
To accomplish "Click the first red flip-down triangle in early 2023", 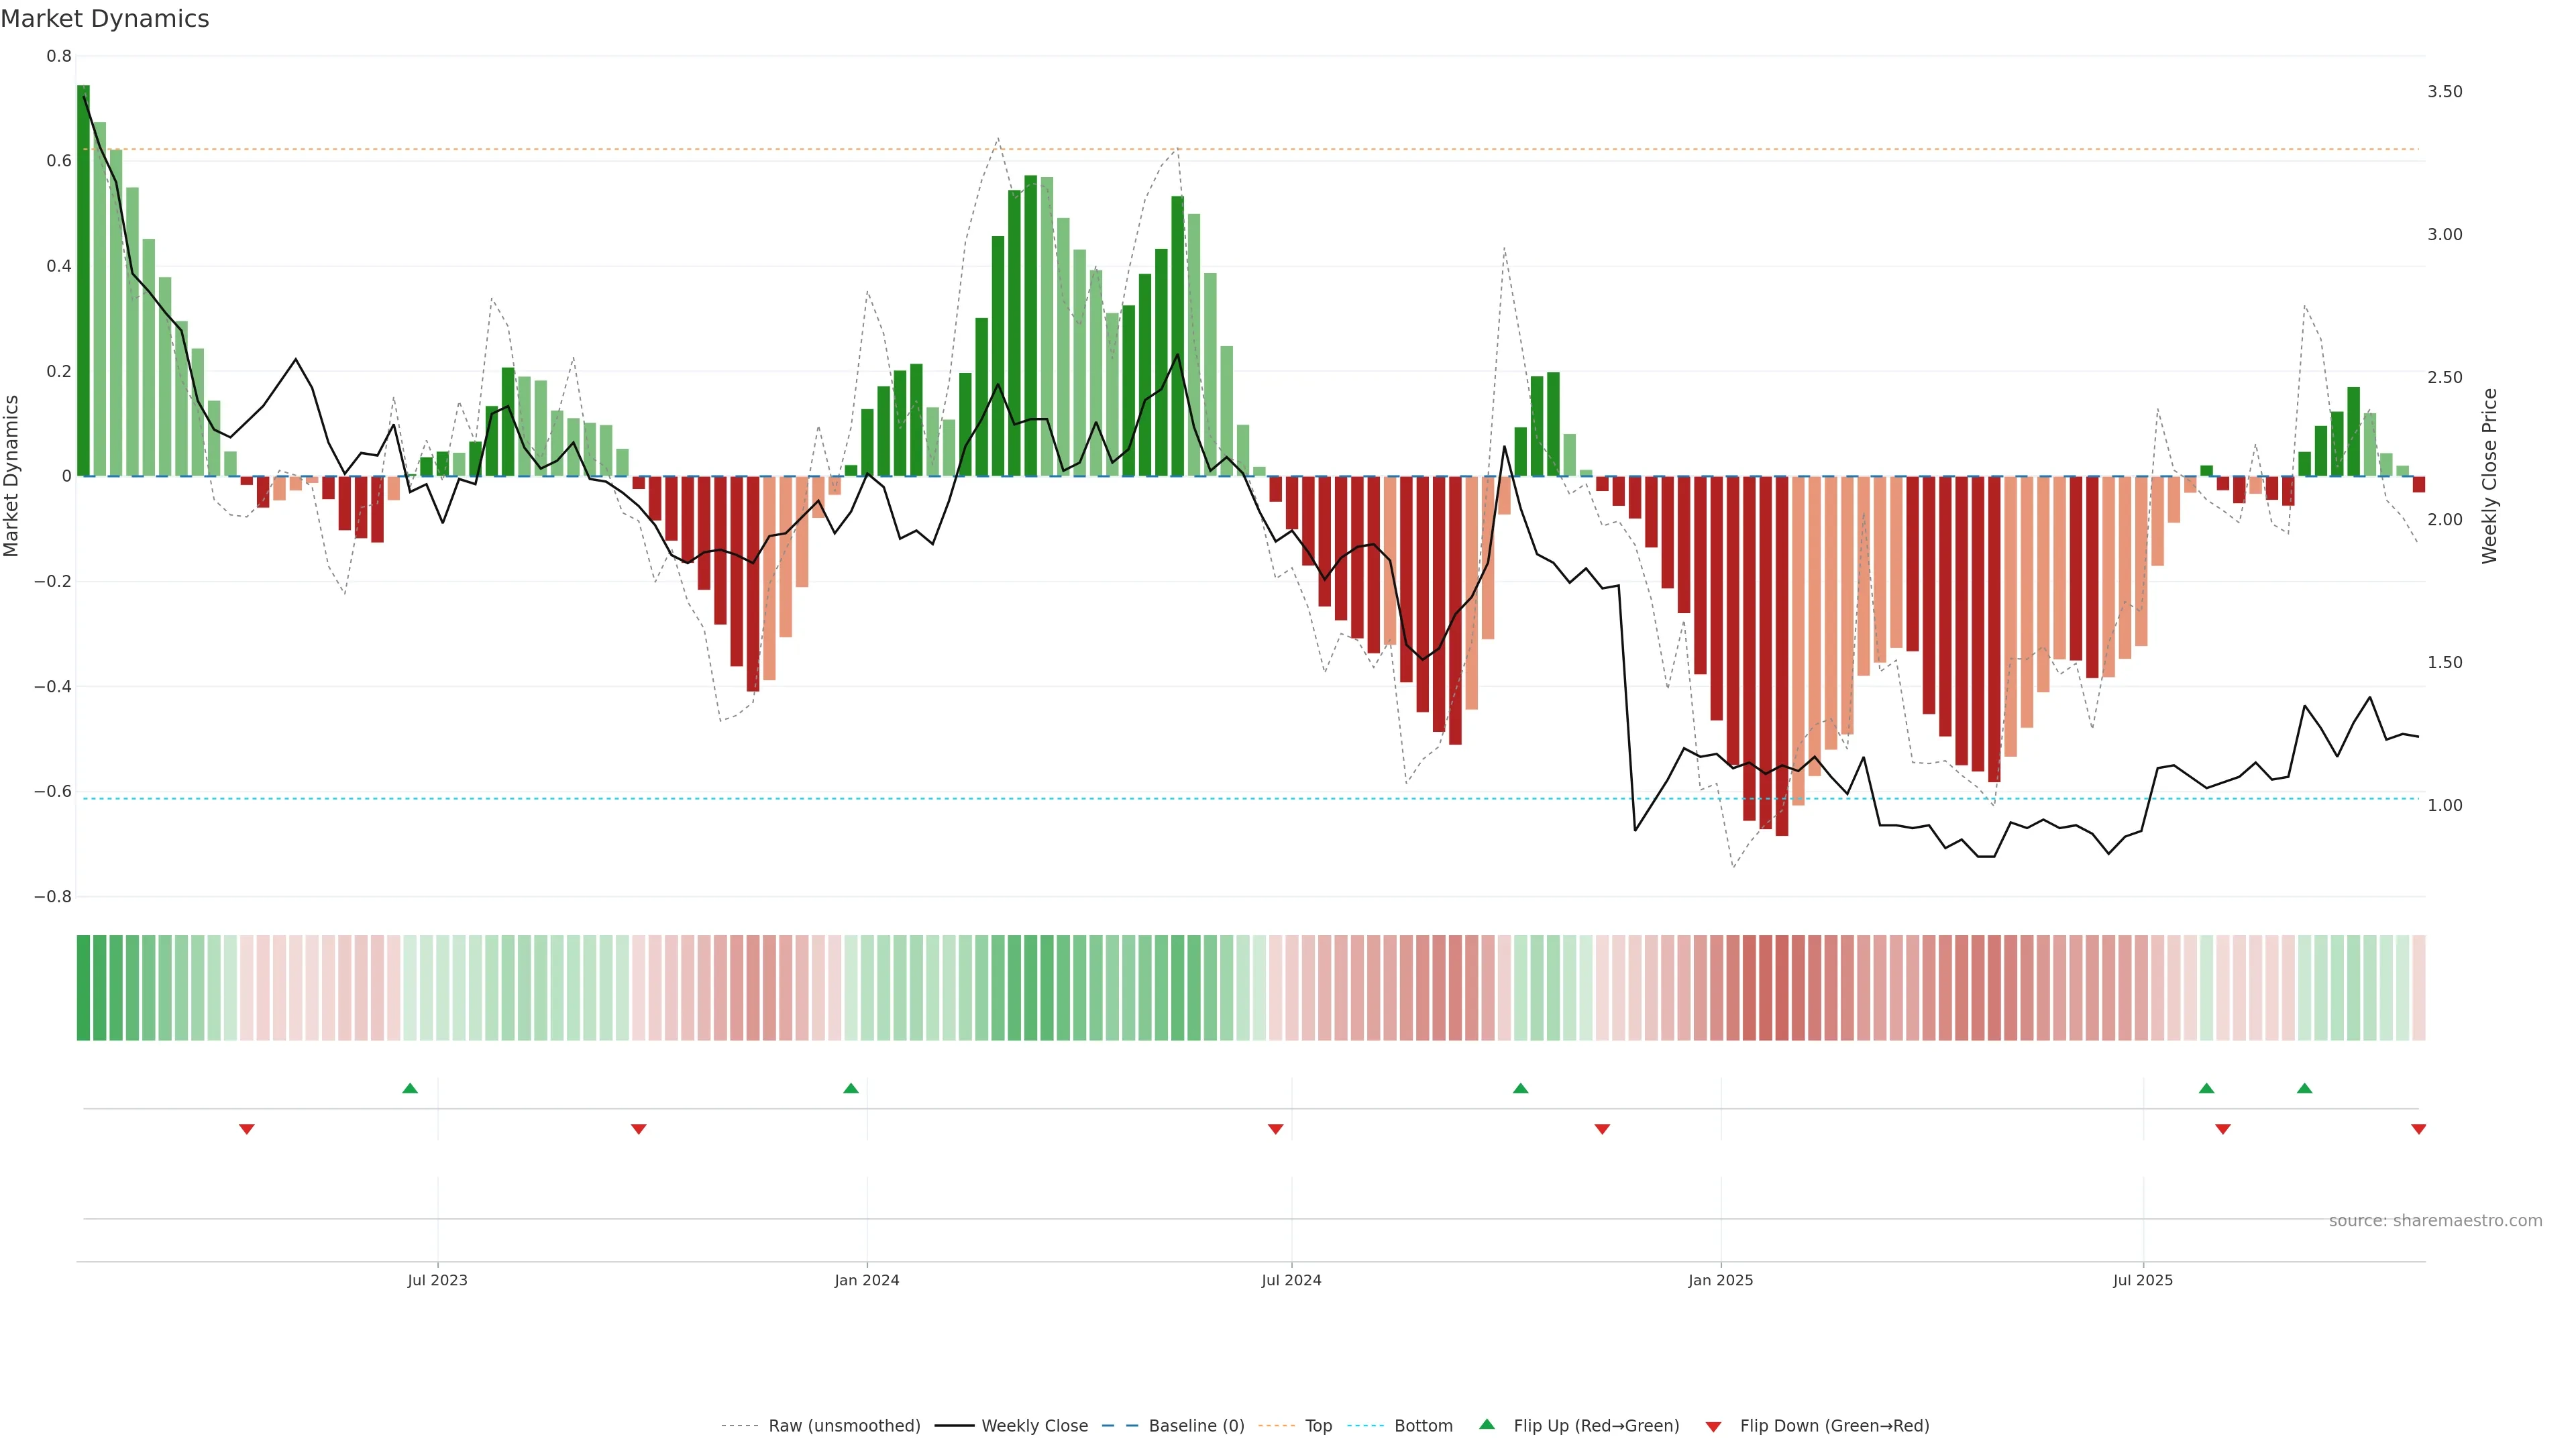I will coord(247,1129).
